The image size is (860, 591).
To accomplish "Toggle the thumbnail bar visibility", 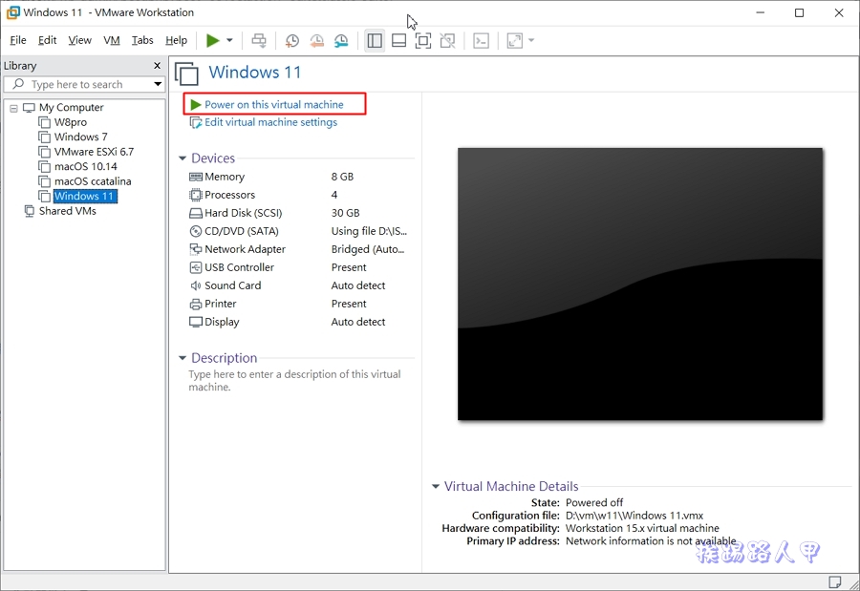I will tap(398, 40).
